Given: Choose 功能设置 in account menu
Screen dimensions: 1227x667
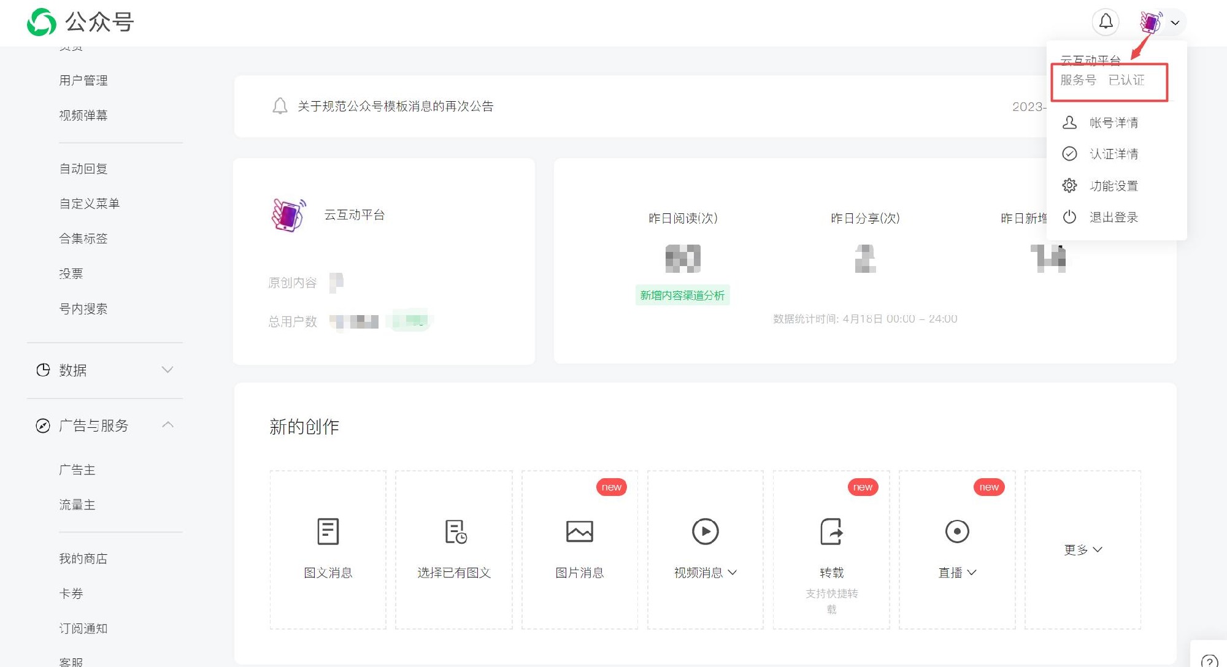Looking at the screenshot, I should pos(1113,186).
